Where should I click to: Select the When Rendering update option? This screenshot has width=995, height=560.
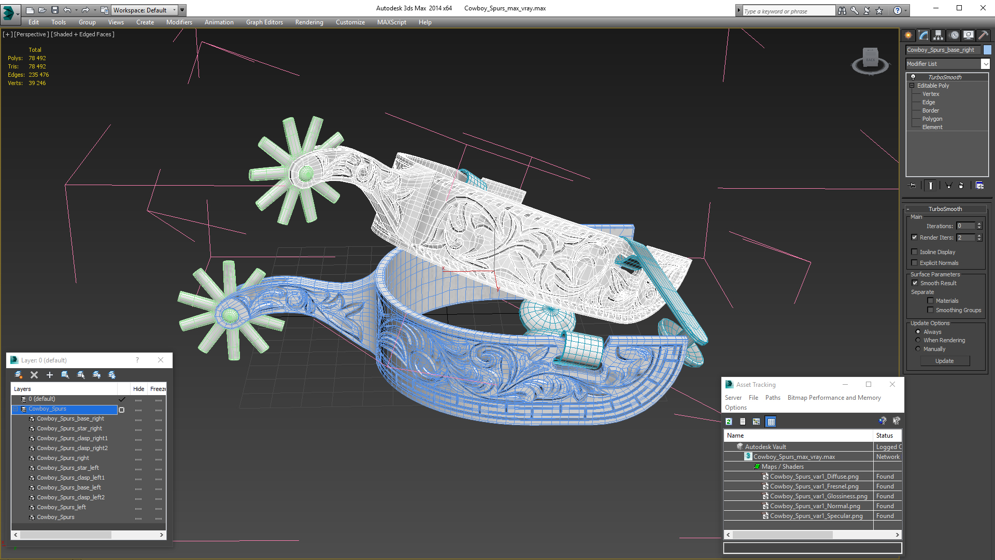tap(918, 340)
